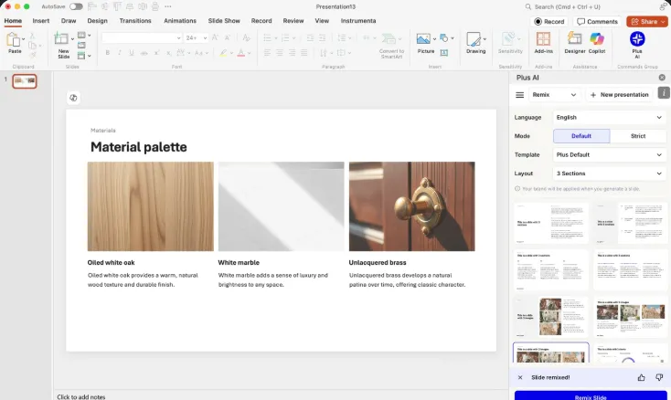Screen dimensions: 671x400
Task: Click the oiled white oak wood image
Action: click(150, 206)
